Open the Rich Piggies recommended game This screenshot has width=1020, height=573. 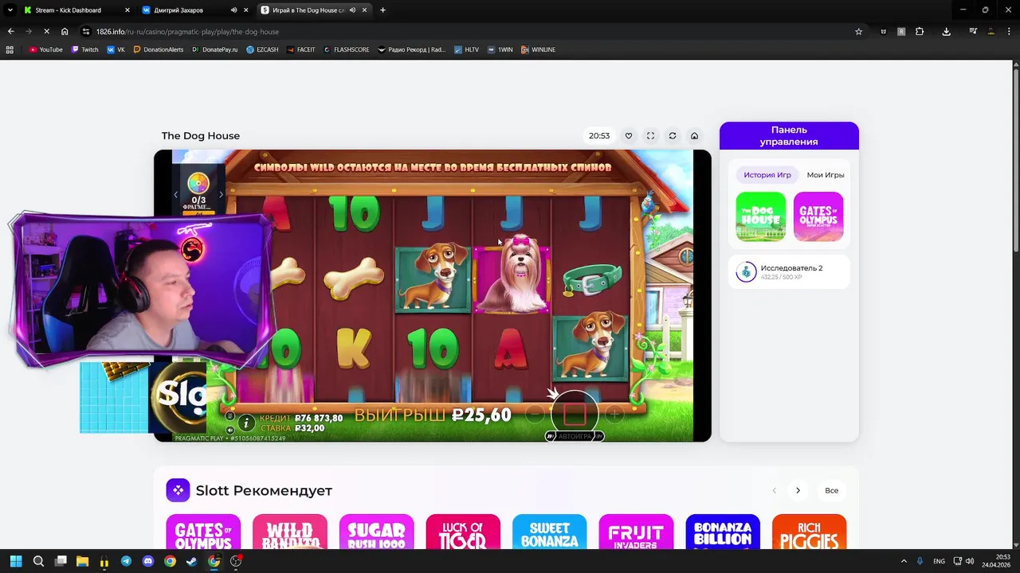pos(809,532)
